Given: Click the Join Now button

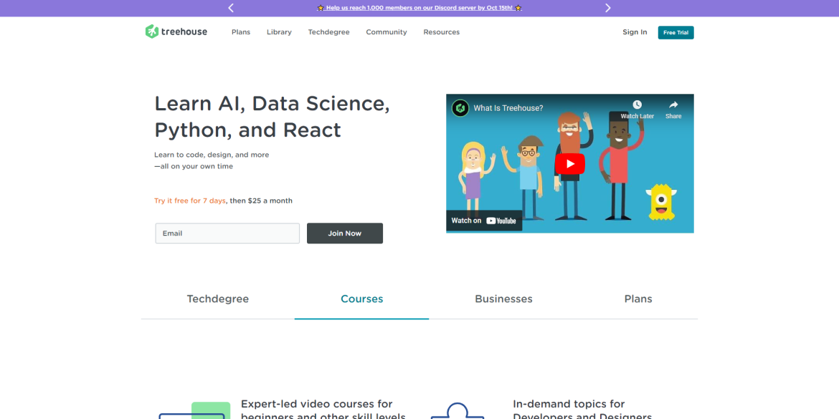Looking at the screenshot, I should [345, 233].
